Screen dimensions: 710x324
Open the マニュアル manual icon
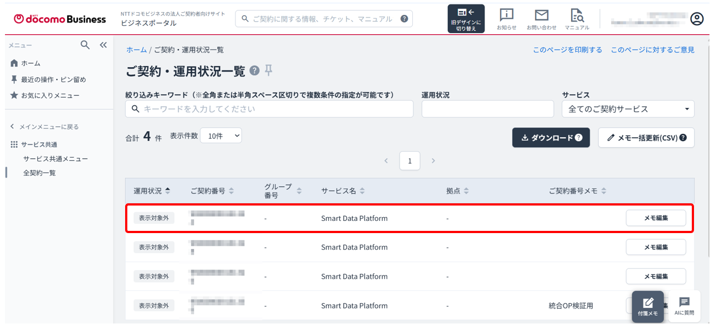(x=577, y=19)
